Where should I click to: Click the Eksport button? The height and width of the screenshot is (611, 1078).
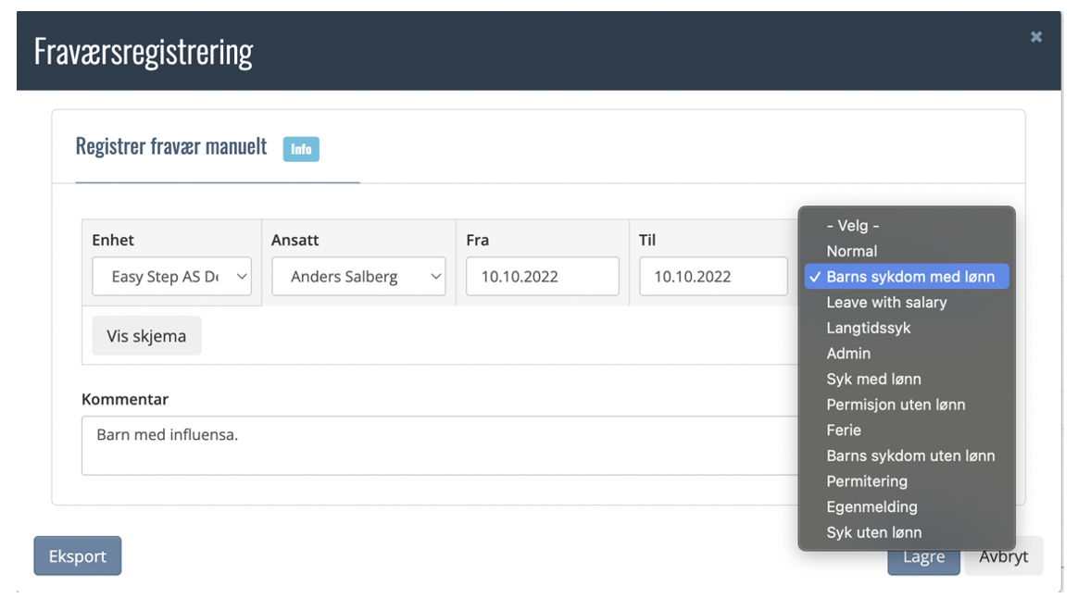click(78, 556)
